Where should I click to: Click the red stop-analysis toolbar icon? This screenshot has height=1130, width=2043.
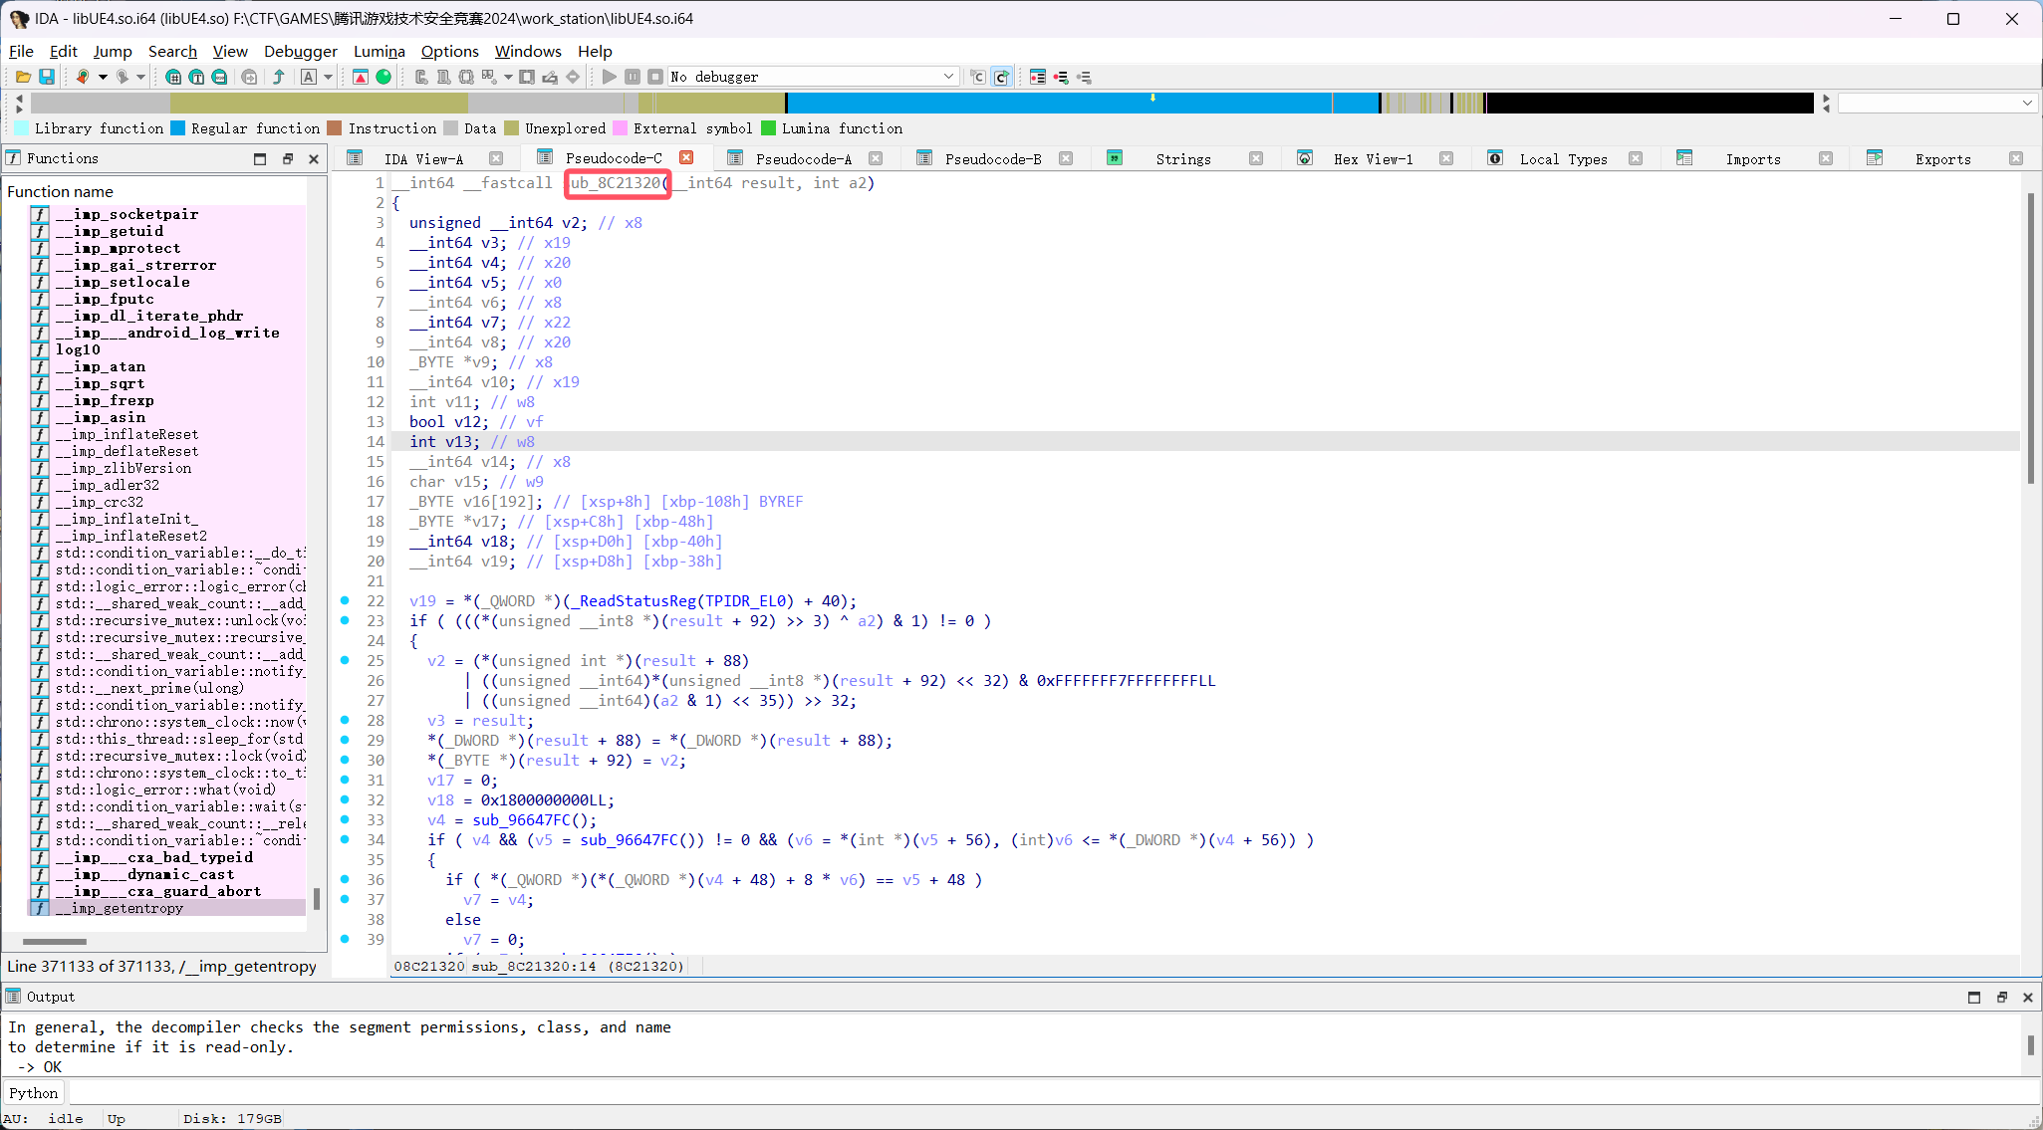click(361, 77)
